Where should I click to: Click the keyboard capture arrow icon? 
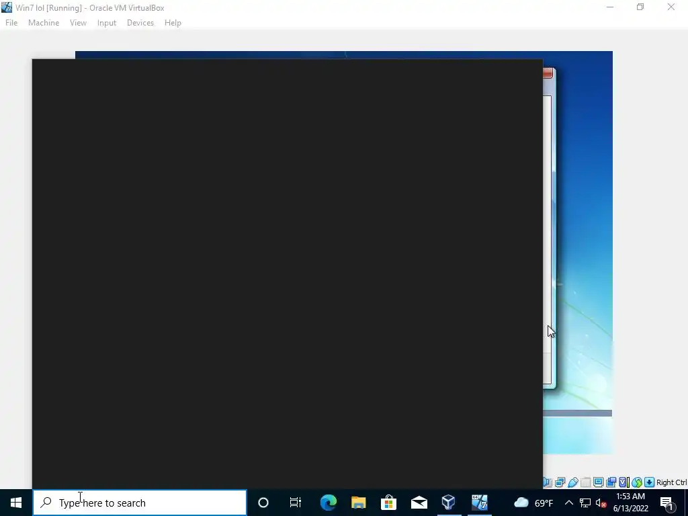(649, 482)
